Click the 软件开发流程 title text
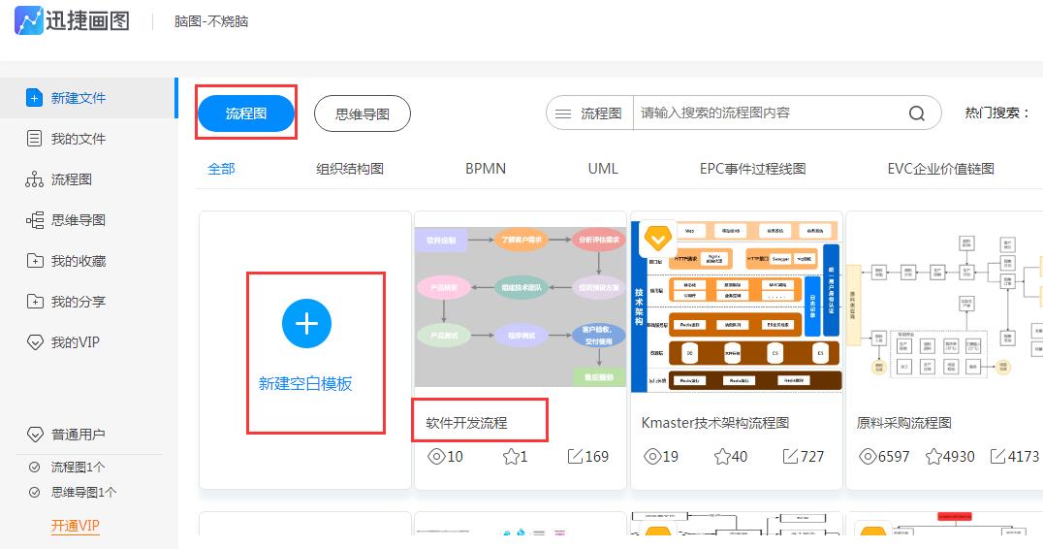 (x=466, y=423)
